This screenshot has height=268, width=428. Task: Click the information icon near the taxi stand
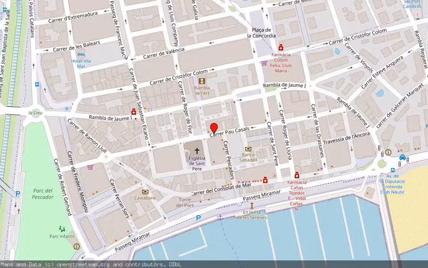click(388, 152)
